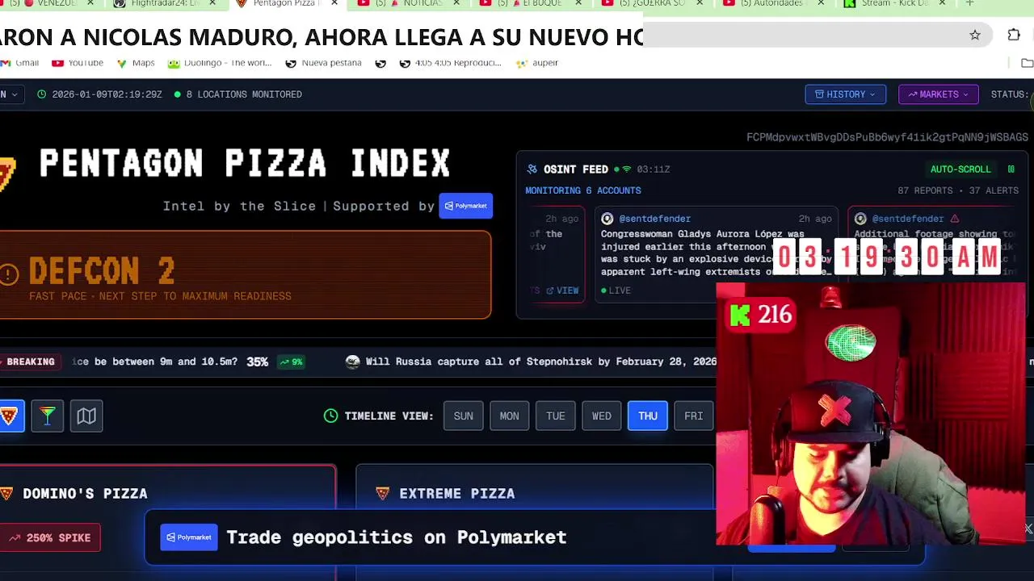The height and width of the screenshot is (581, 1034).
Task: Click the wallet address text FCPMdpvwxt
Action: coord(887,137)
